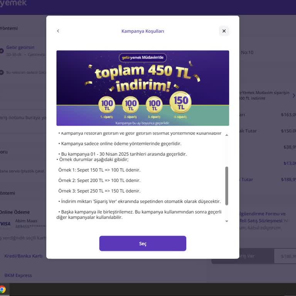The height and width of the screenshot is (296, 296).
Task: Click text 'Örnek 1: Sepet 150 TL => 100 TL ödenir.'
Action: 99,170
